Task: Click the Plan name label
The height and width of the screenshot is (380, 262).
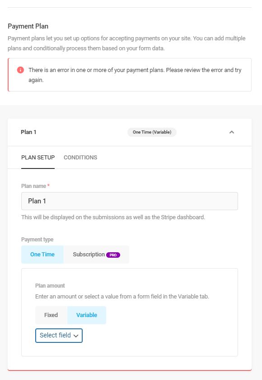Action: coord(33,186)
